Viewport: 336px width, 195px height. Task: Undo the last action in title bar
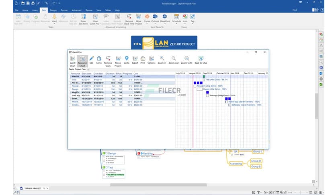tap(39, 3)
